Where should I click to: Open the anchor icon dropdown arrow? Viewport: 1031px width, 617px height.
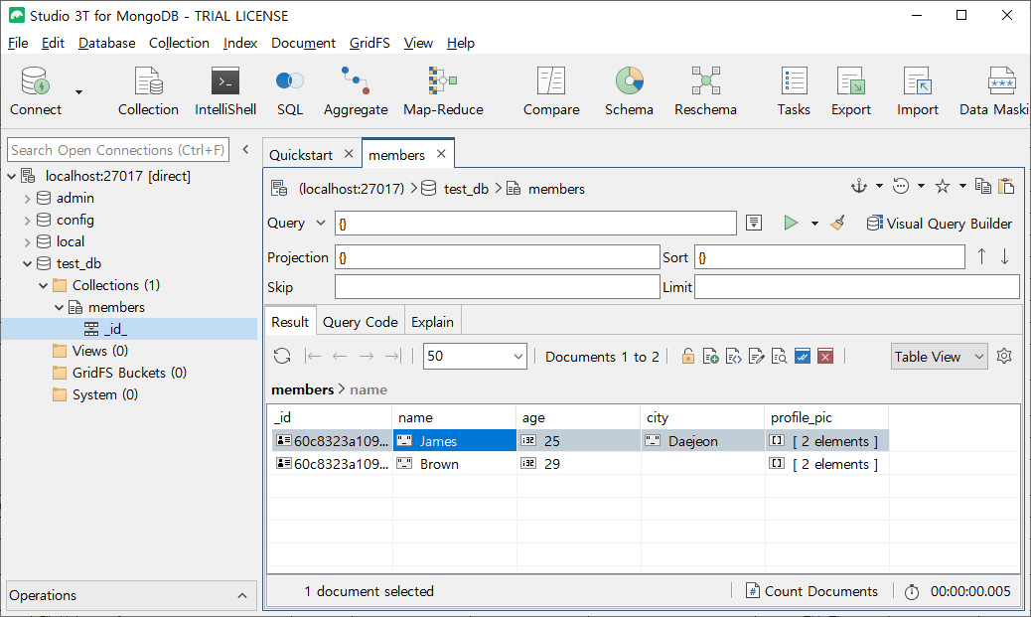[x=879, y=187]
